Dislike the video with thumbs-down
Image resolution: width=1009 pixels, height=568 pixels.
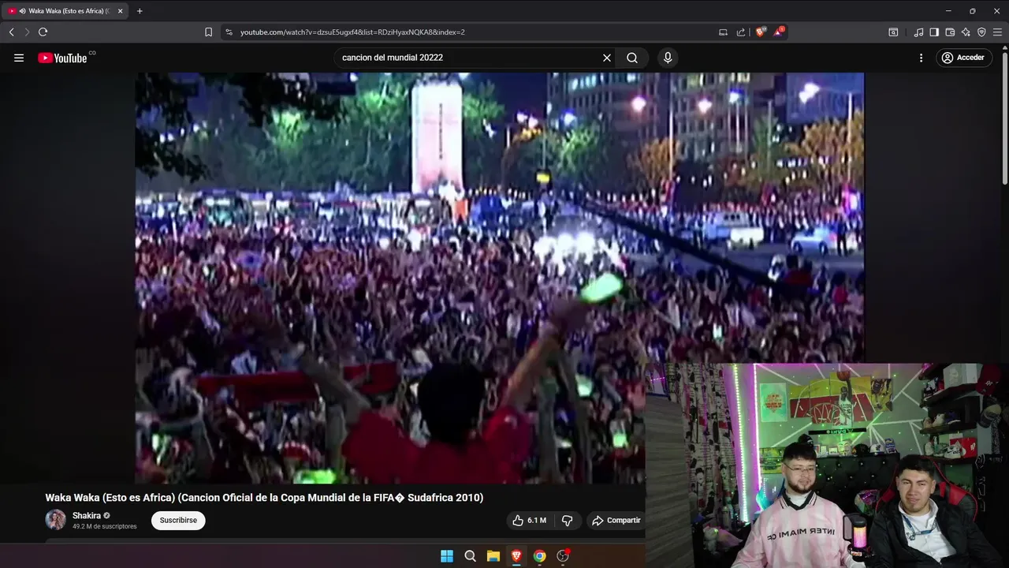[x=567, y=521]
